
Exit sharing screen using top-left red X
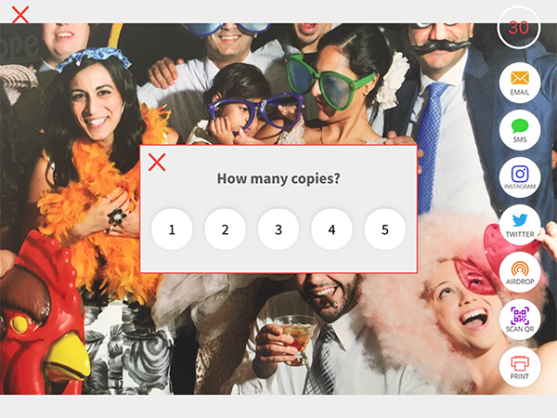tap(20, 15)
